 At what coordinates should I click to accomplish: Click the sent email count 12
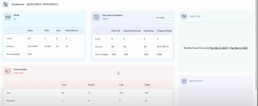89,93
